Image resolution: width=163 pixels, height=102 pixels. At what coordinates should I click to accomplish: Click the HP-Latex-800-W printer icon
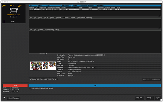[x=14, y=10]
